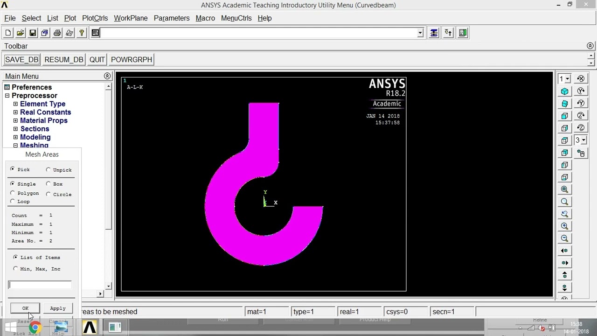Viewport: 597px width, 336px height.
Task: Click Main Menu vertical scrollbar
Action: [x=108, y=186]
